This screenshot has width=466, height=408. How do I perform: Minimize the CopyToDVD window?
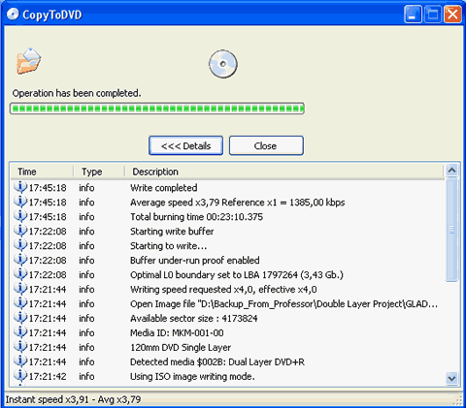(413, 15)
